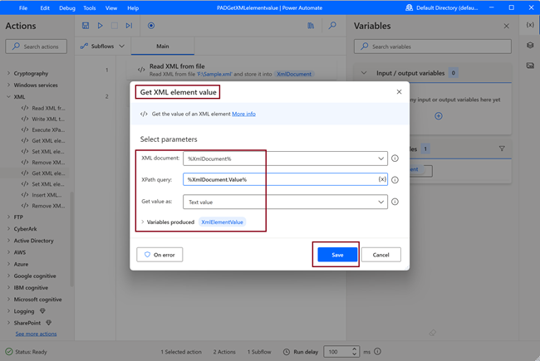This screenshot has width=540, height=361.
Task: Select the Main subflow tab
Action: pyautogui.click(x=163, y=46)
